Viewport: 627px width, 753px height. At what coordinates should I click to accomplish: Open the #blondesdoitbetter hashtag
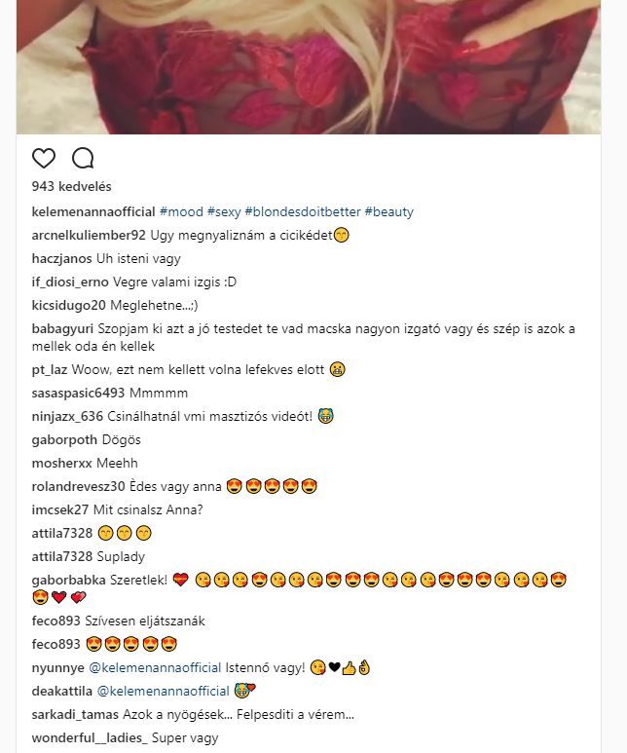point(303,211)
